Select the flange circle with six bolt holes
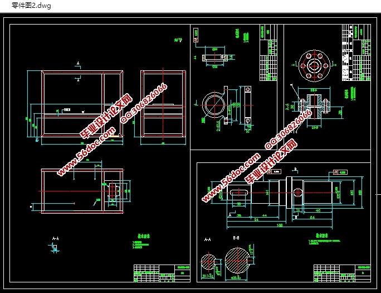Screen dimensions: 381x293 coord(314,65)
